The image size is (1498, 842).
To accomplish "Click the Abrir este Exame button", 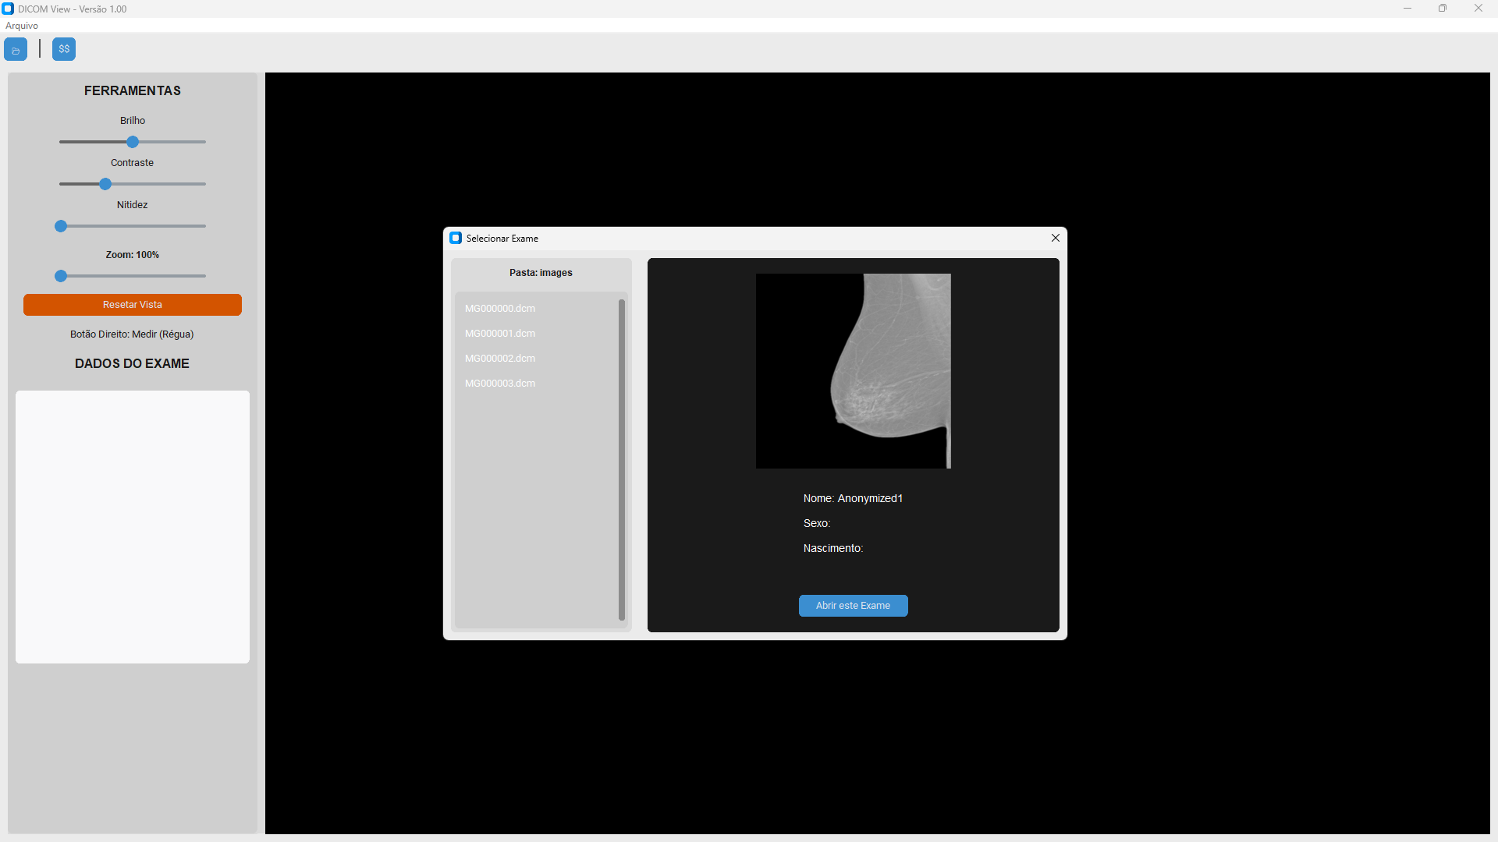I will (854, 606).
